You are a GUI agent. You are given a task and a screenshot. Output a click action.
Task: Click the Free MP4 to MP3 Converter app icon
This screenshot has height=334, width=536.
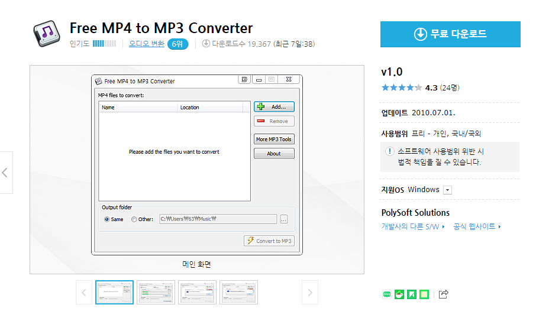[x=47, y=34]
